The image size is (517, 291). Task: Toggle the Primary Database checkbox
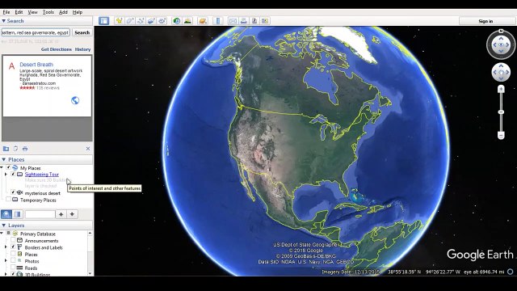coord(9,234)
